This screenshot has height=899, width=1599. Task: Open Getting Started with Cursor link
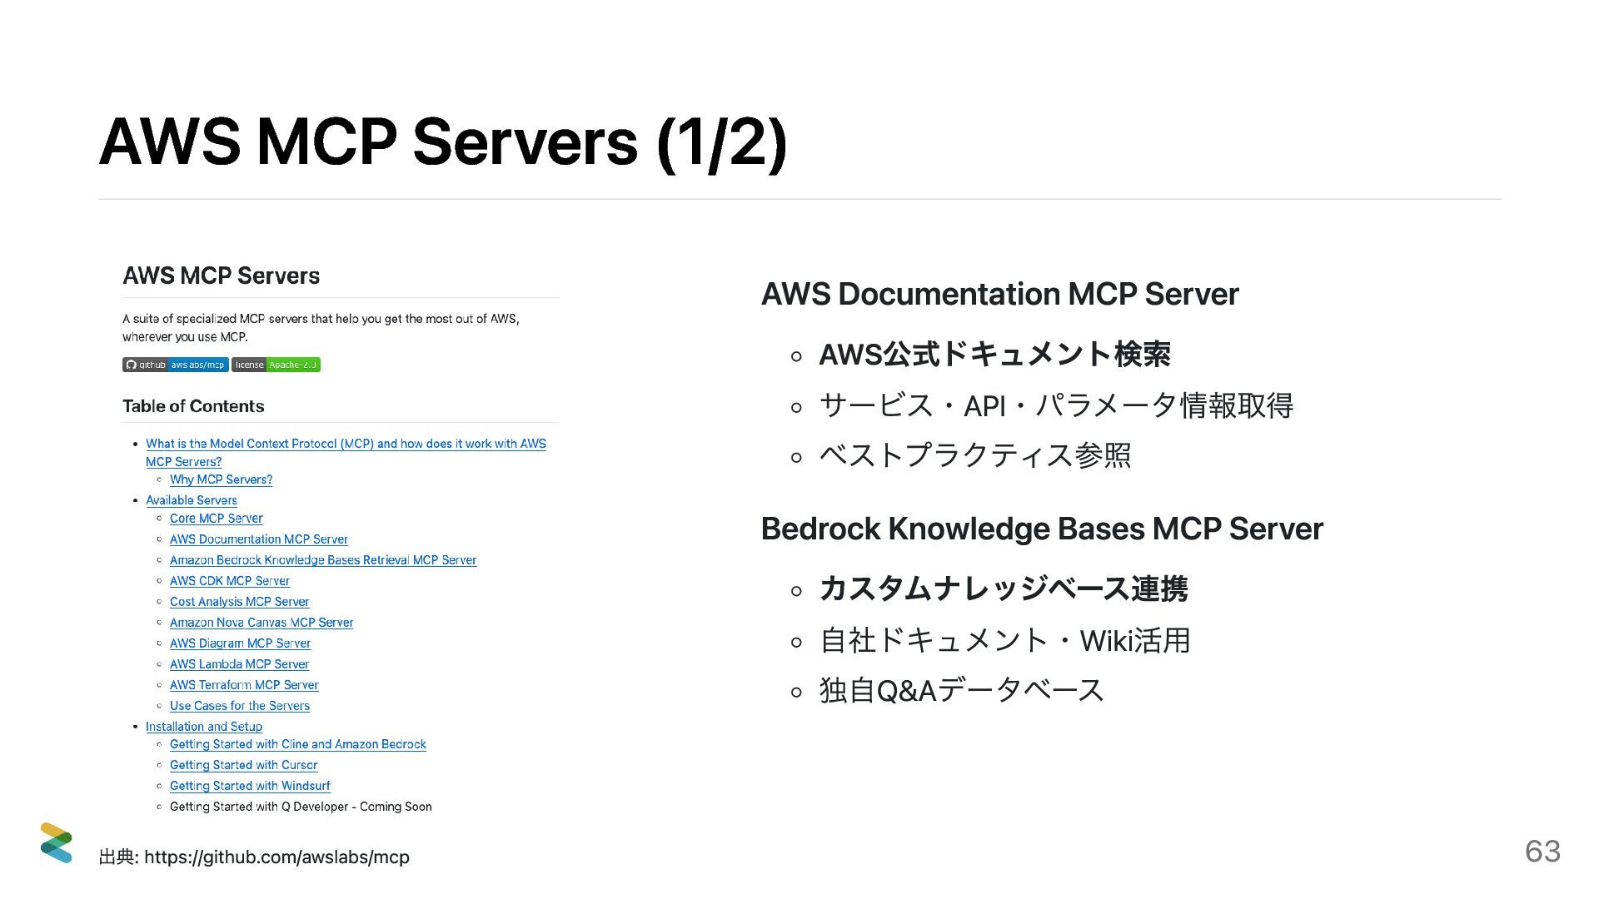coord(243,765)
